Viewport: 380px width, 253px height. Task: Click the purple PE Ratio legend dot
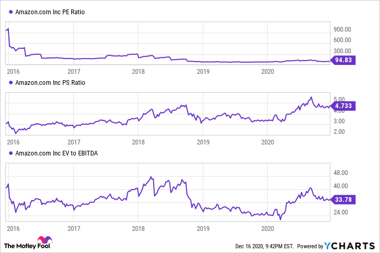pos(11,12)
